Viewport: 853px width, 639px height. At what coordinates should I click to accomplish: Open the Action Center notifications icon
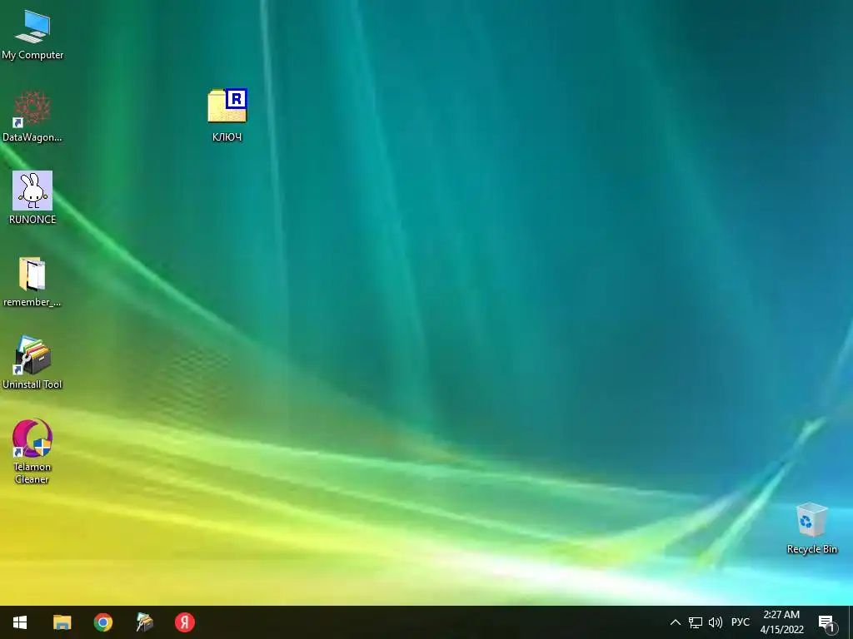point(827,622)
